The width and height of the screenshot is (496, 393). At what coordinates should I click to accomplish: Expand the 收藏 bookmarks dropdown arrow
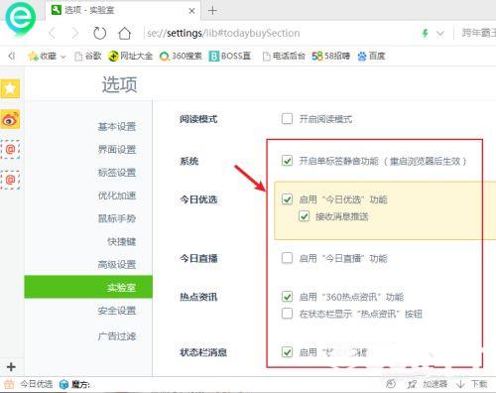pyautogui.click(x=63, y=57)
